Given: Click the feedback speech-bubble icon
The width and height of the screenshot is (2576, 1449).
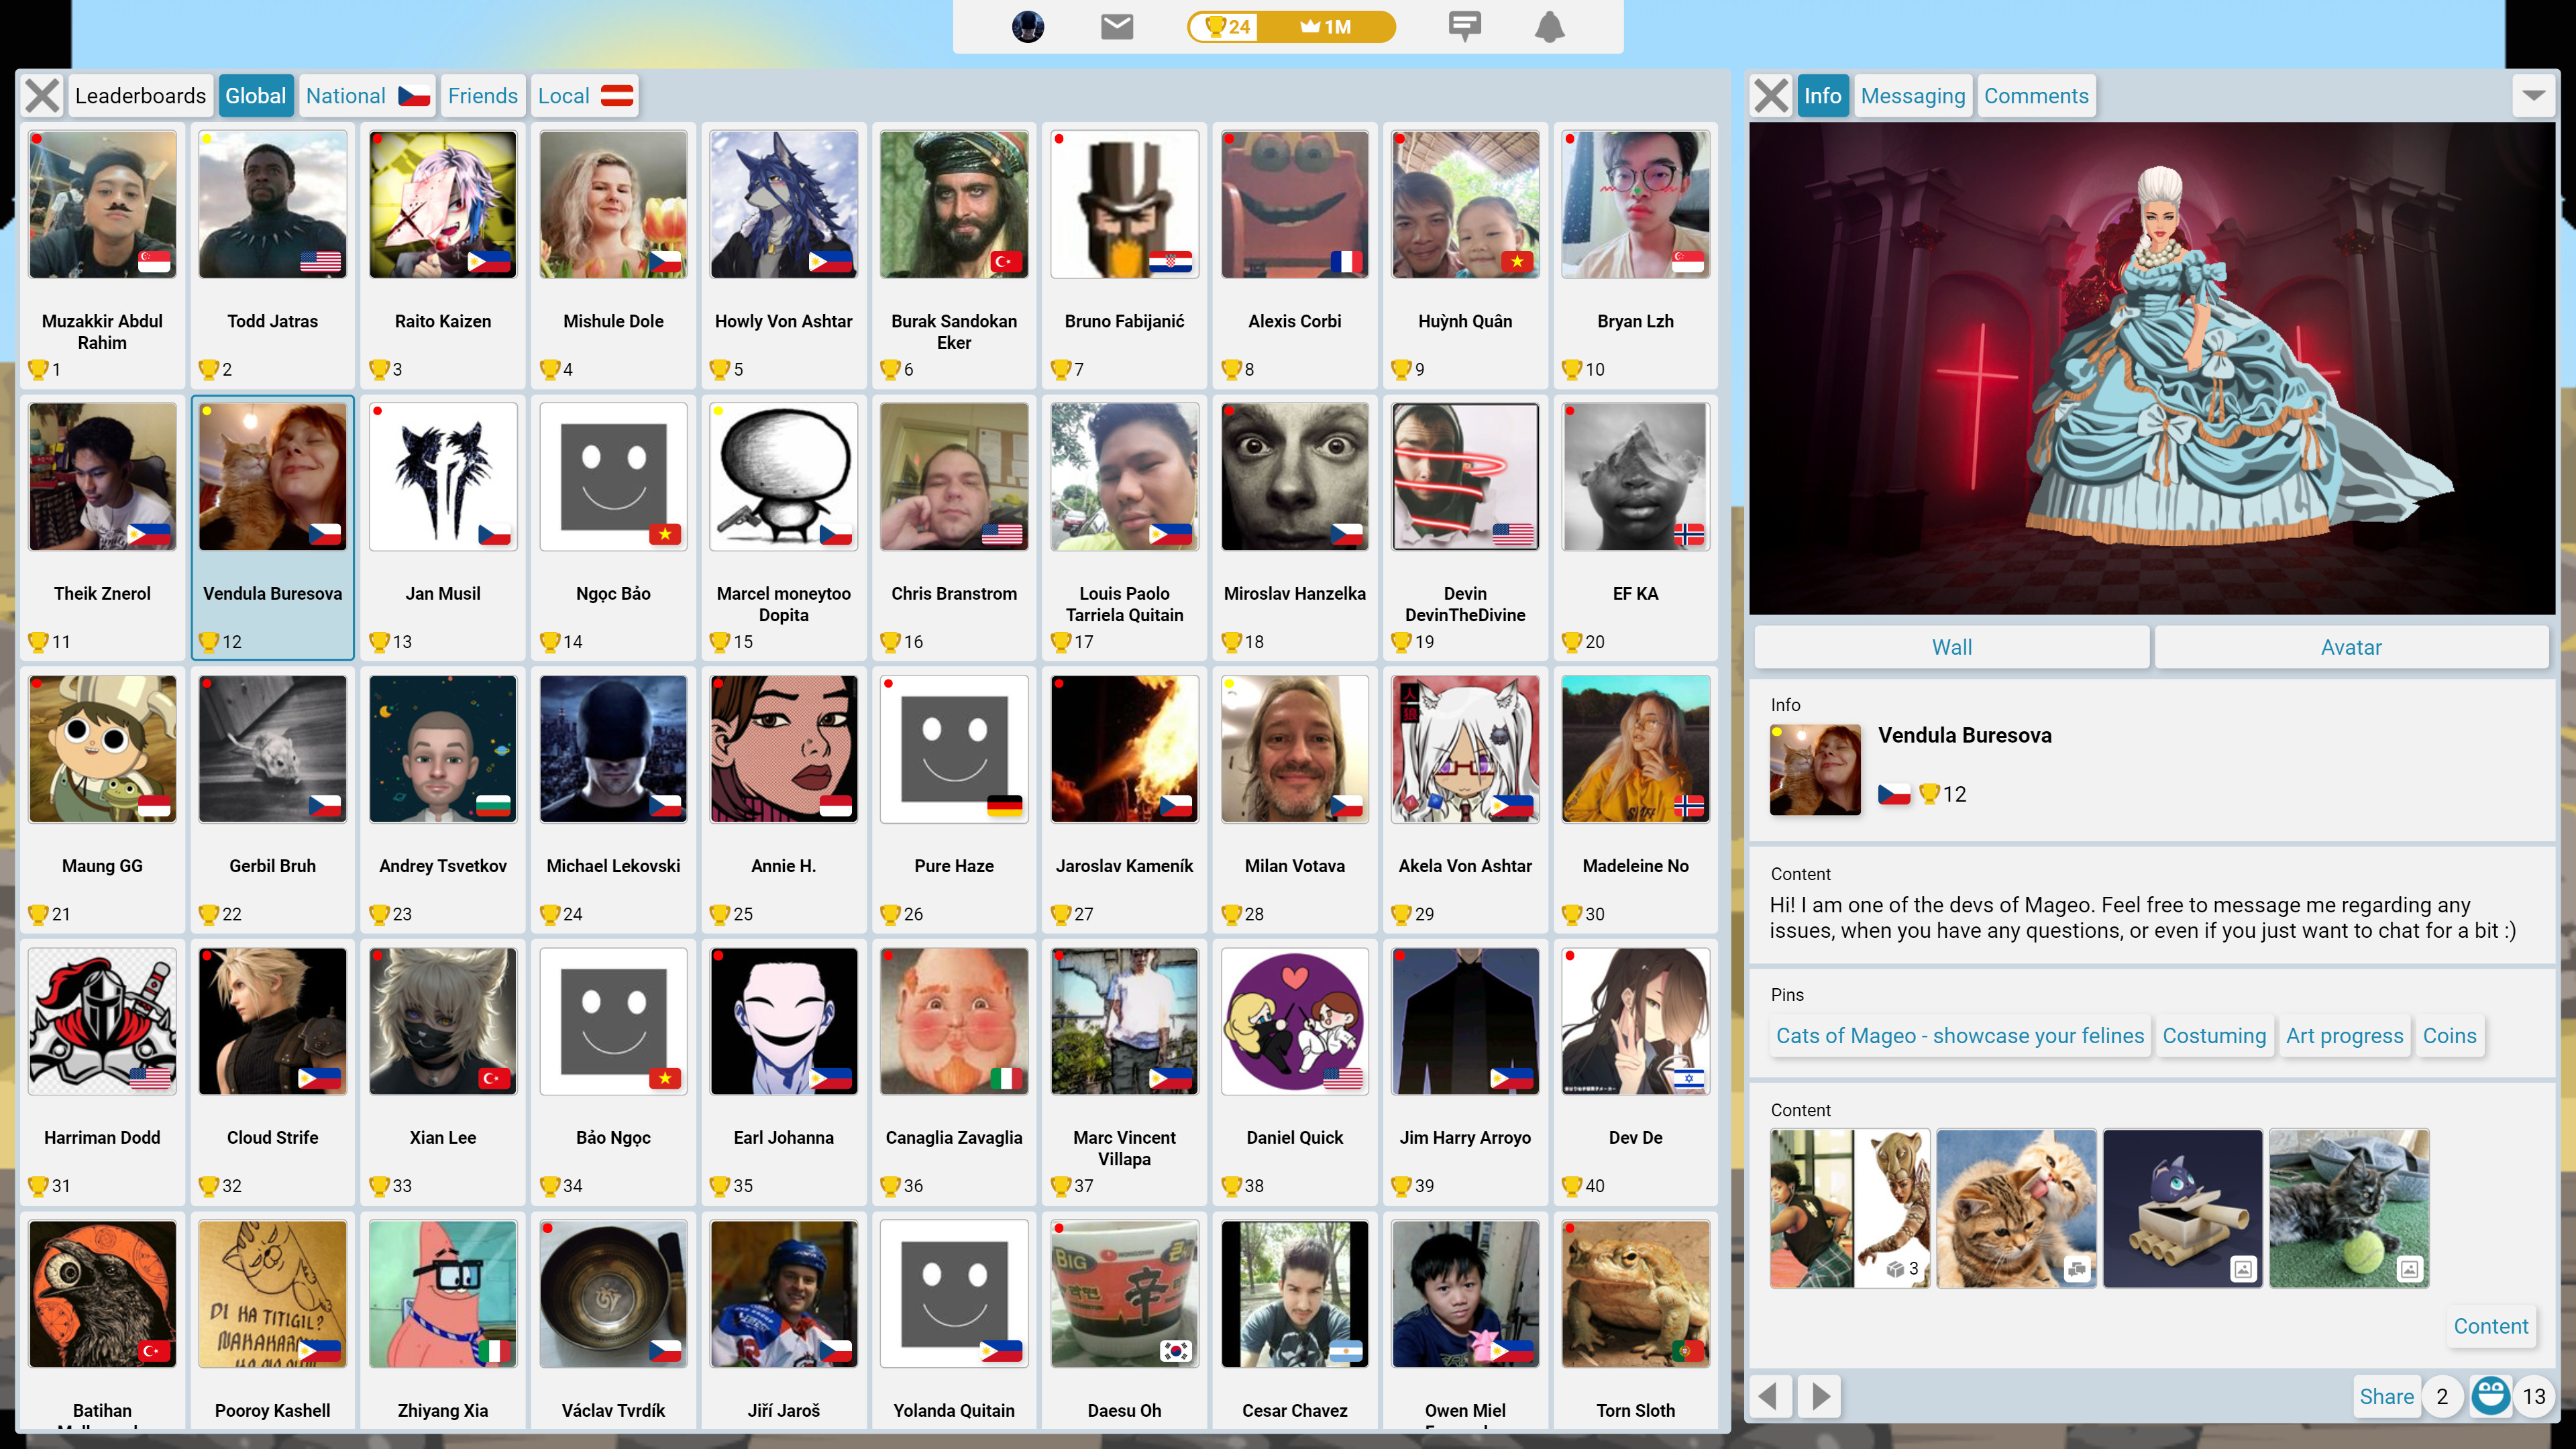Looking at the screenshot, I should click(1464, 27).
